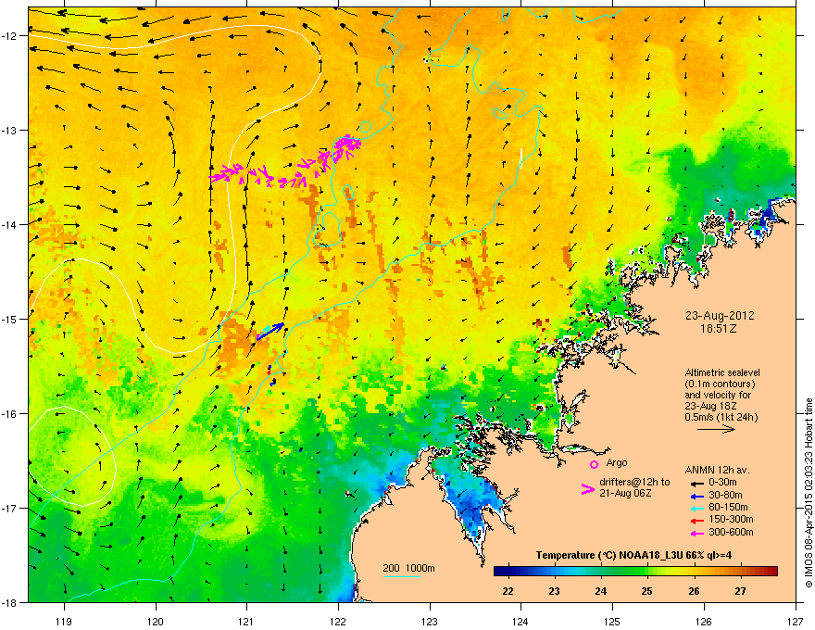Click the date label 23-Aug-2012
Viewport: 815px width, 630px height.
click(720, 316)
